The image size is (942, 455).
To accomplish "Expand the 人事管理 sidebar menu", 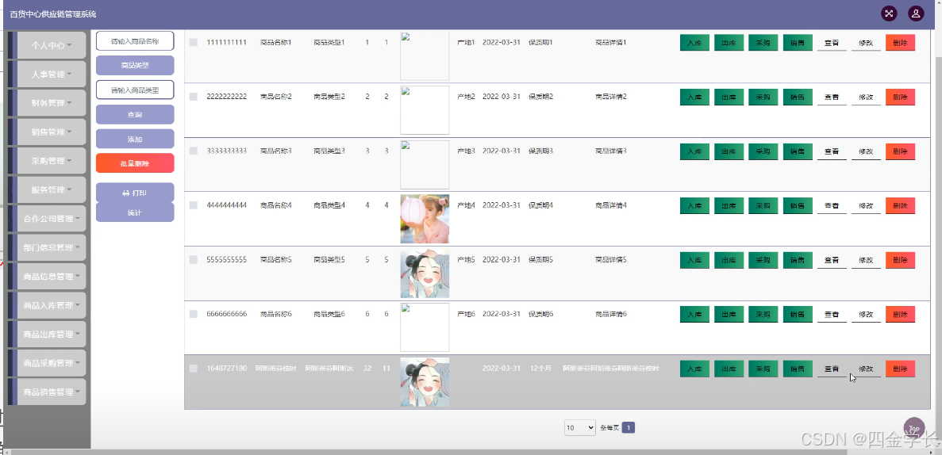I will click(x=52, y=75).
